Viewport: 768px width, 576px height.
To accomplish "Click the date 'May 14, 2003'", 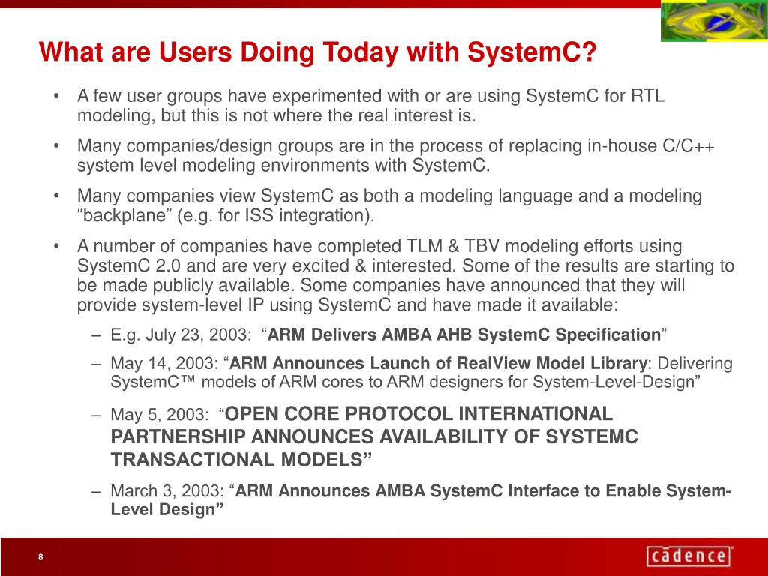I will pyautogui.click(x=164, y=364).
